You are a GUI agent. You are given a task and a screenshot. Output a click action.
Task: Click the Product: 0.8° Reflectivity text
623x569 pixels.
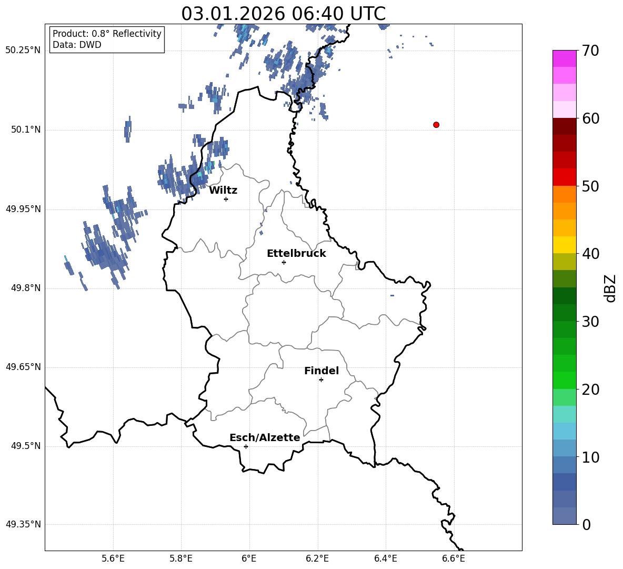pos(107,34)
